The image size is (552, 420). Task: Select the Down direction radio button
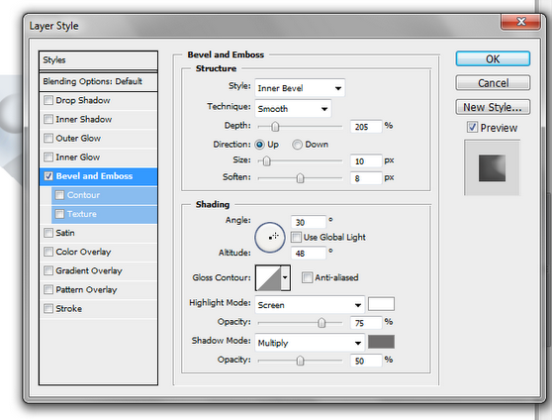297,145
